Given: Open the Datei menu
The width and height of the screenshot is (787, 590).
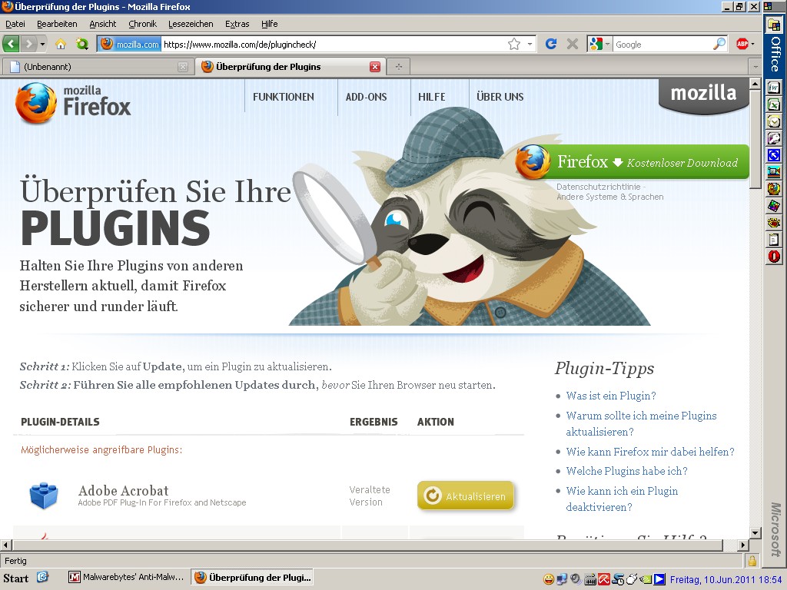Looking at the screenshot, I should 15,24.
